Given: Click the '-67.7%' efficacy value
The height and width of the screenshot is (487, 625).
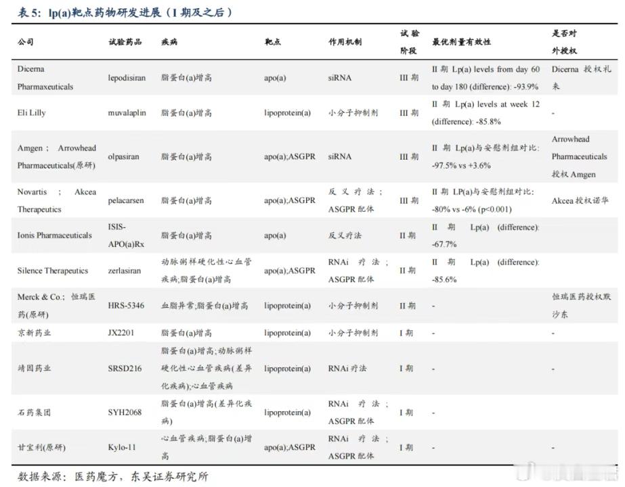Looking at the screenshot, I should [444, 244].
